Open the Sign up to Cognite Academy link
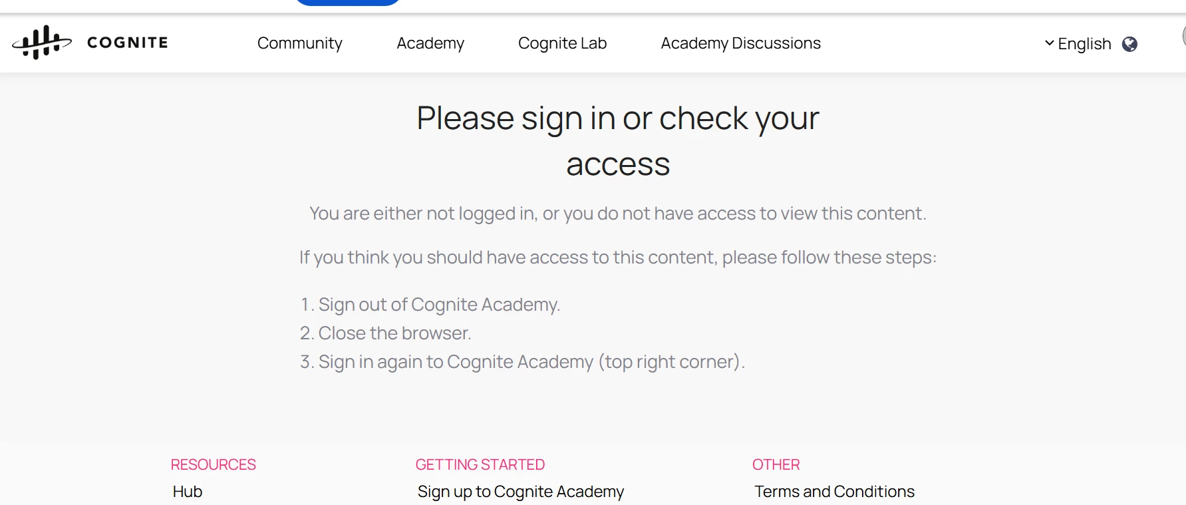 (520, 491)
